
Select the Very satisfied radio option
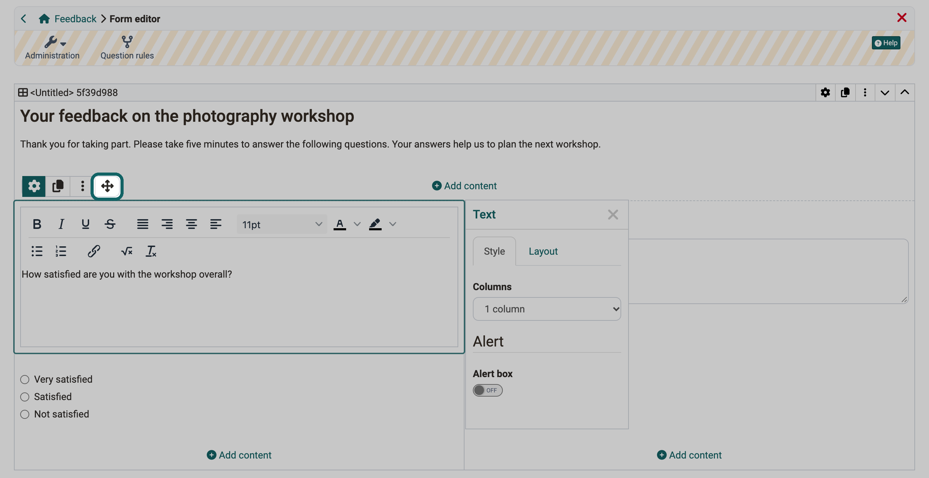click(24, 379)
